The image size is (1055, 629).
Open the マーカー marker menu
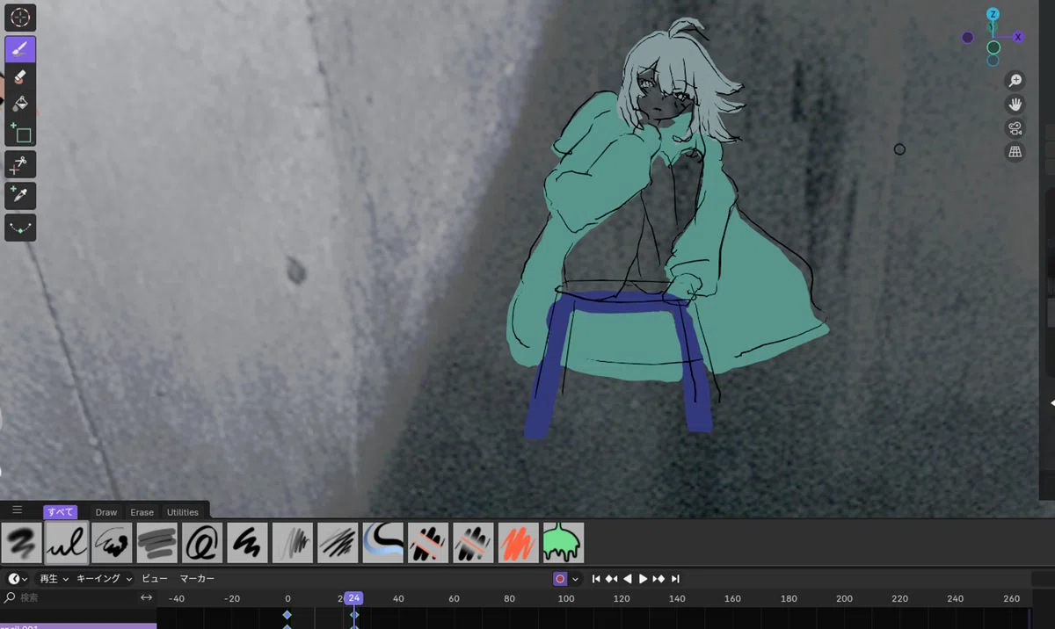(x=197, y=579)
